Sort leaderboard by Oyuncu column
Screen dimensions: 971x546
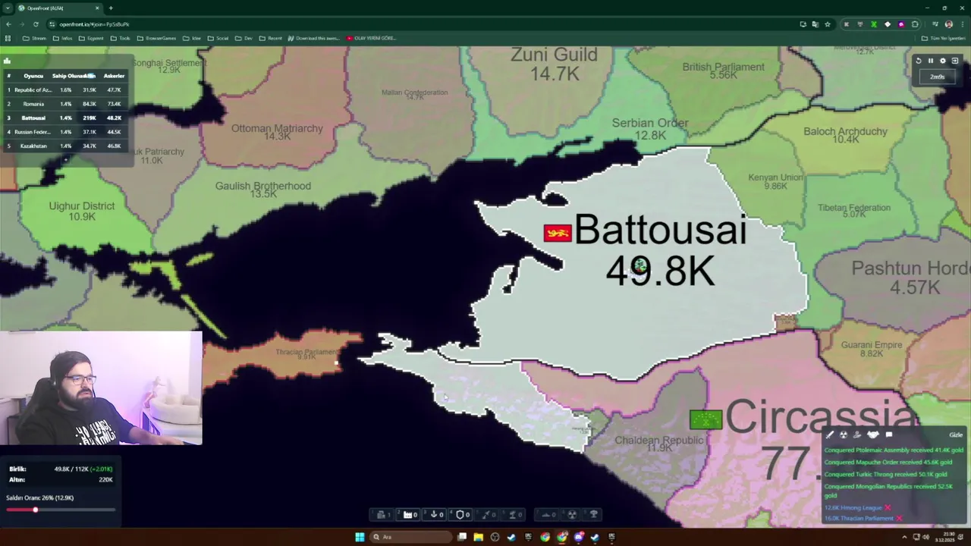pos(33,76)
